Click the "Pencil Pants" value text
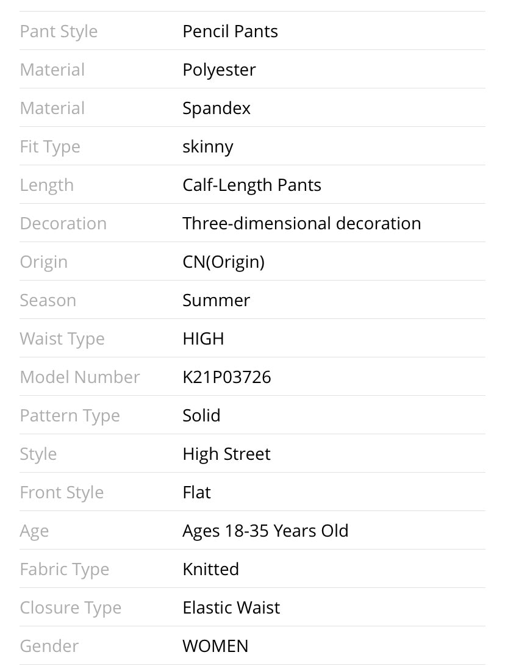The height and width of the screenshot is (666, 505). (230, 31)
